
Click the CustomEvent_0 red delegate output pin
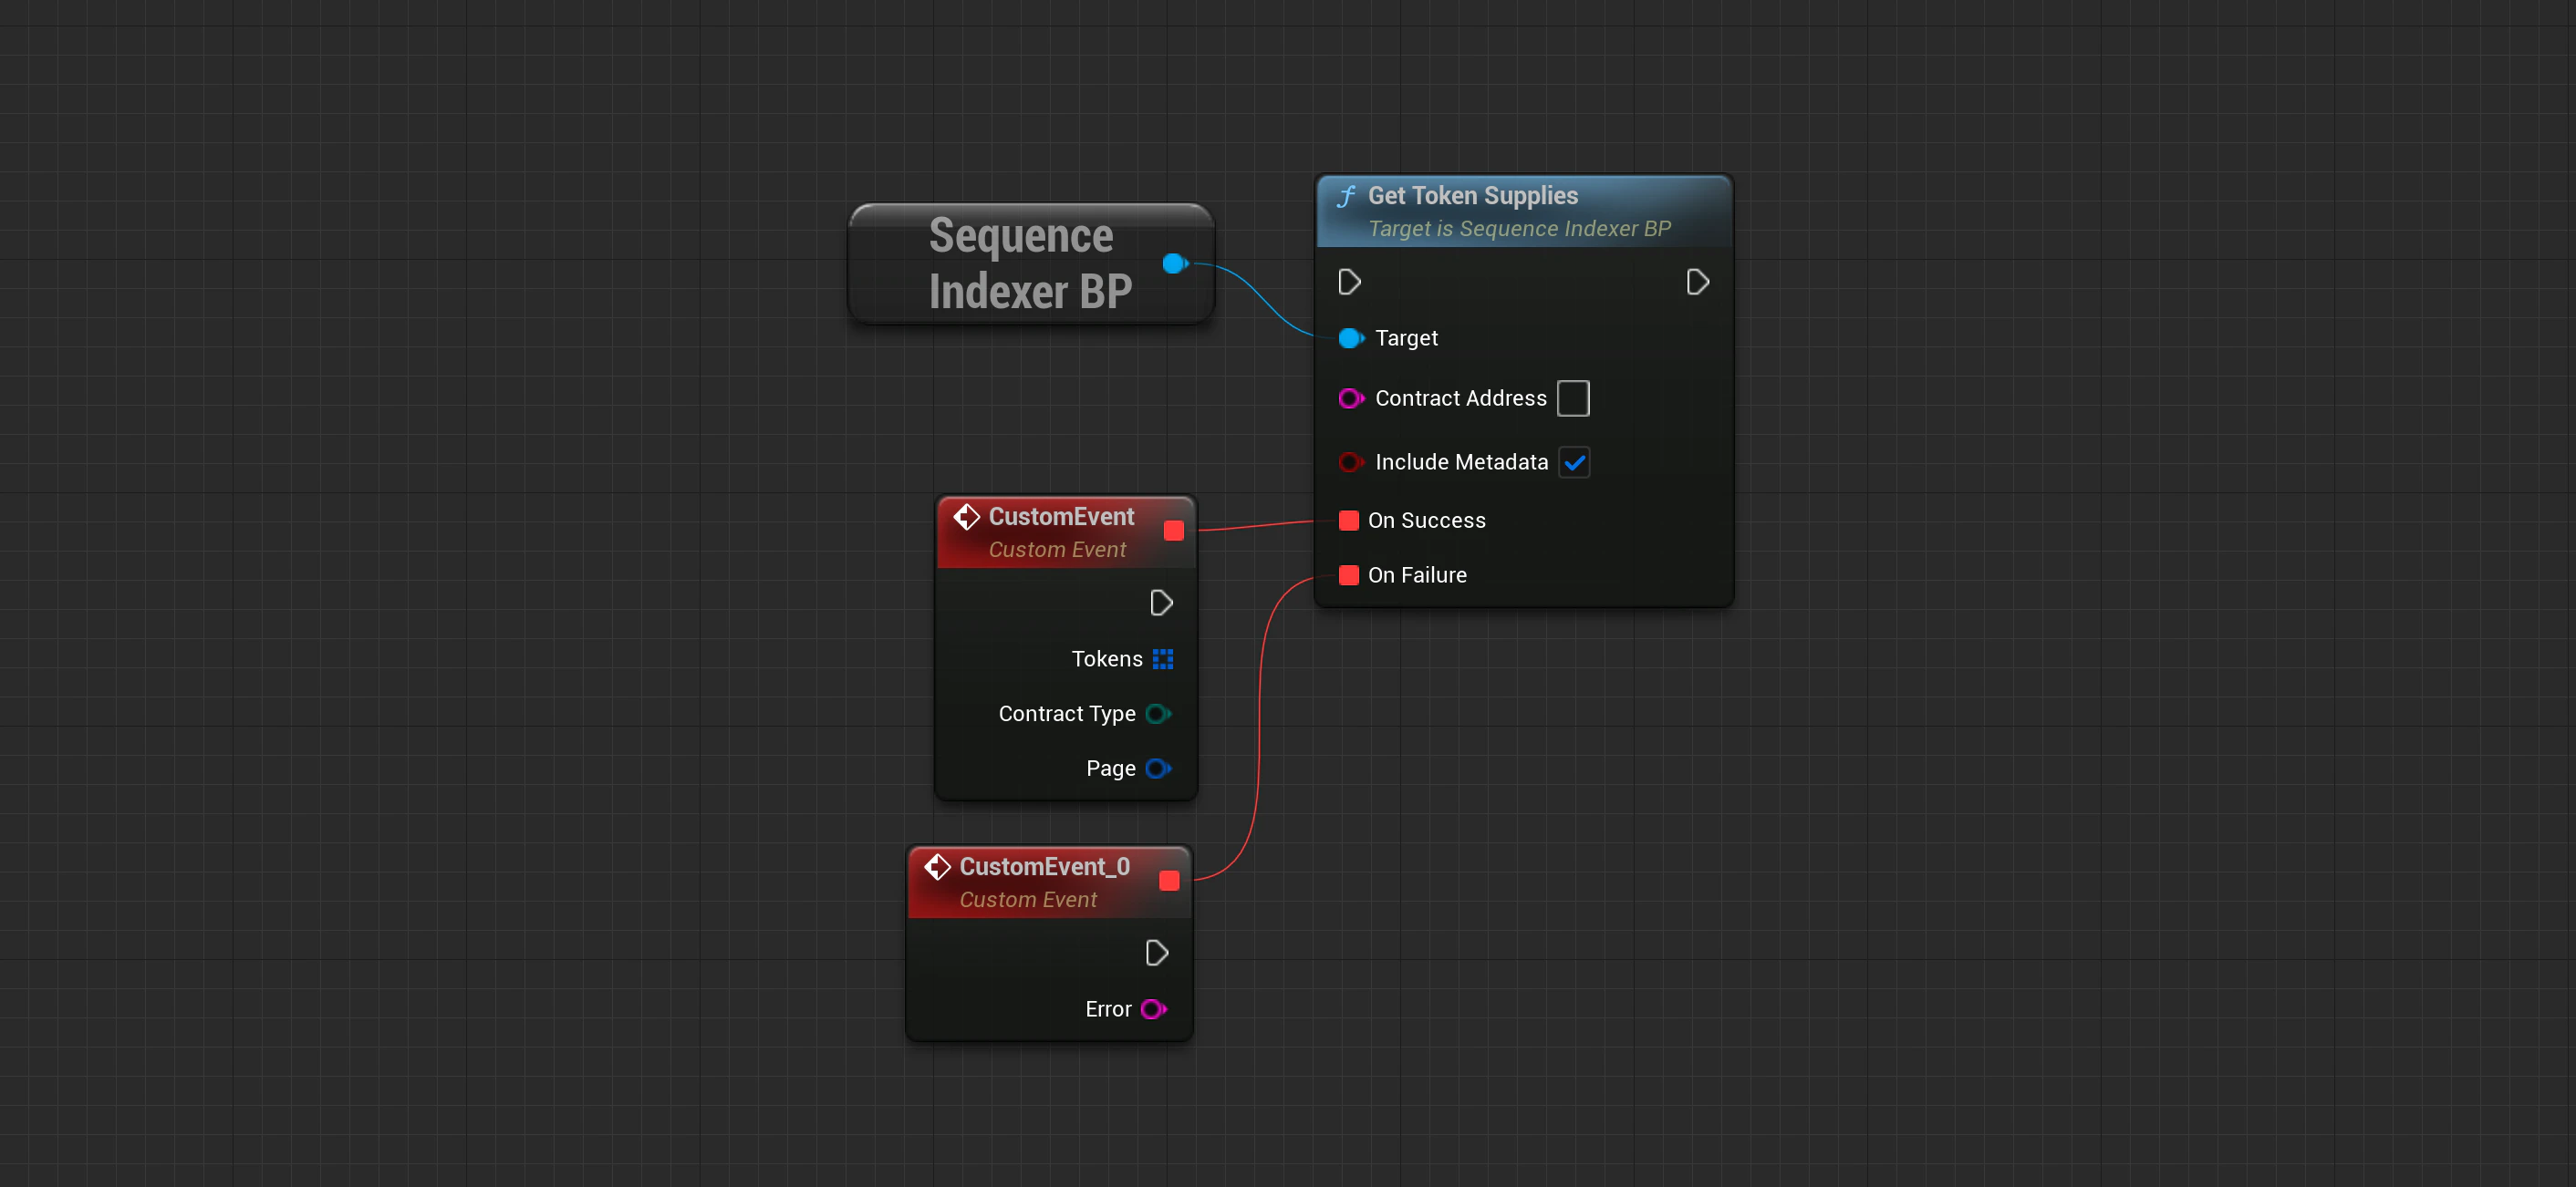click(1169, 881)
